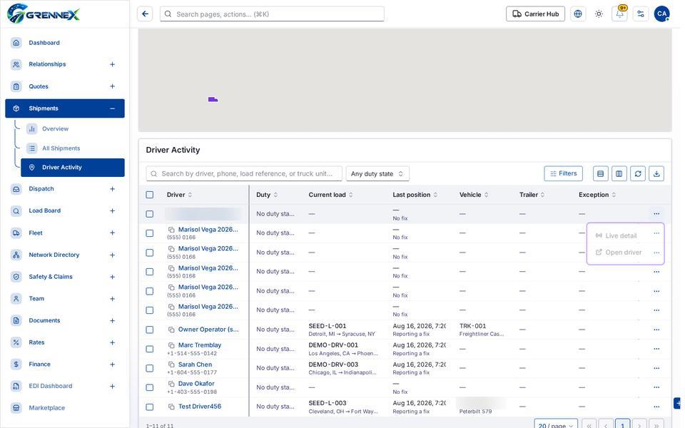The height and width of the screenshot is (428, 685).
Task: Expand the Finance sidebar section
Action: [112, 365]
